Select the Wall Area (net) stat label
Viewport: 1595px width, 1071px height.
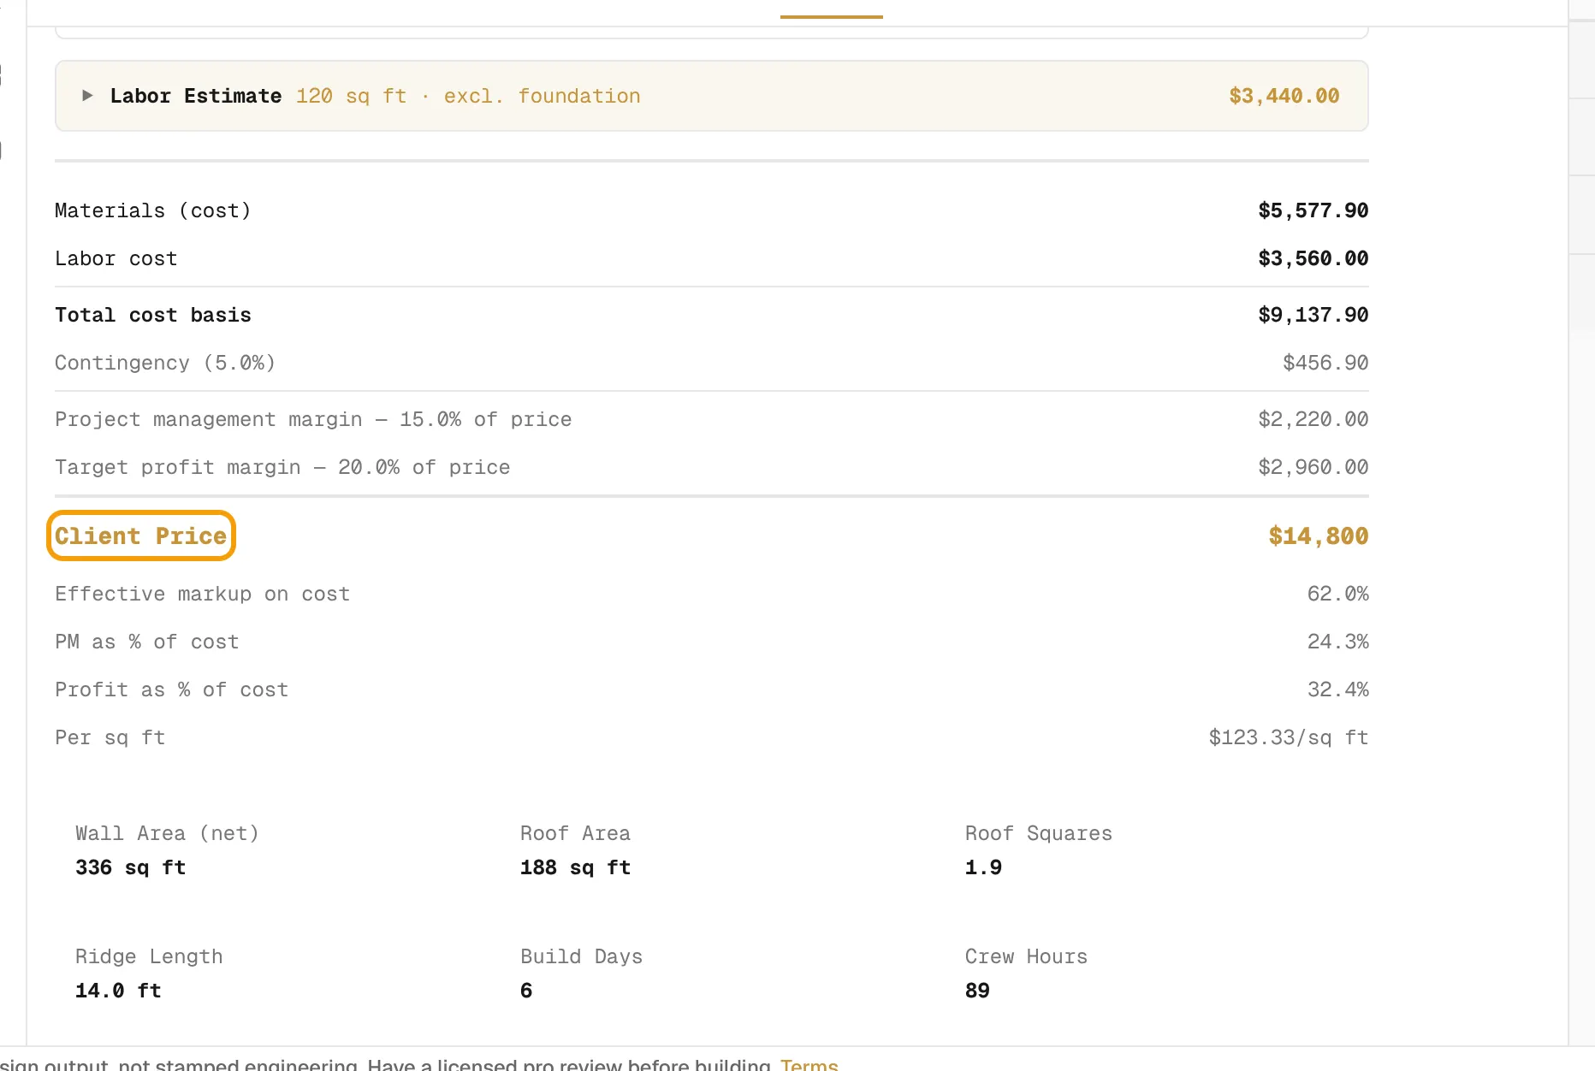[167, 833]
